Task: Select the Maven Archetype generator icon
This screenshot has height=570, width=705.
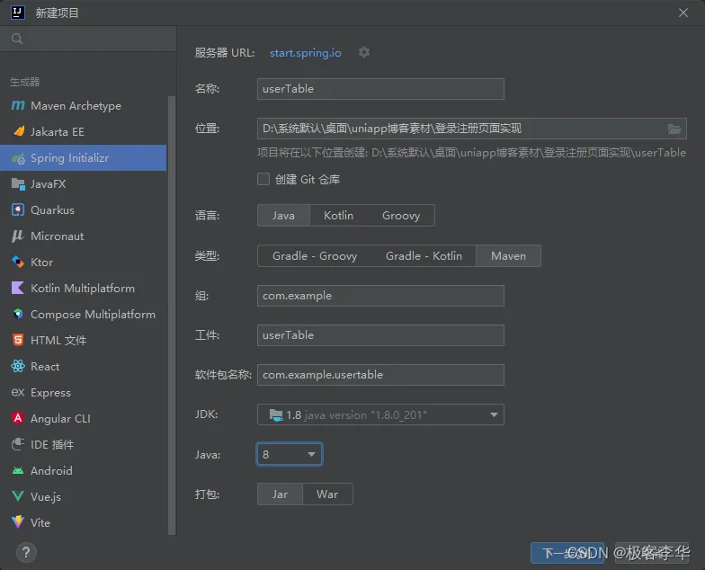Action: click(x=18, y=106)
